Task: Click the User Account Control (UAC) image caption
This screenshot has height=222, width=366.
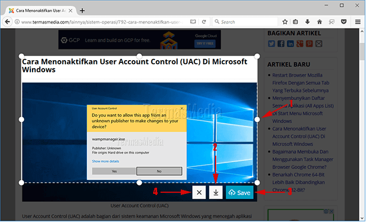Action: (x=139, y=206)
